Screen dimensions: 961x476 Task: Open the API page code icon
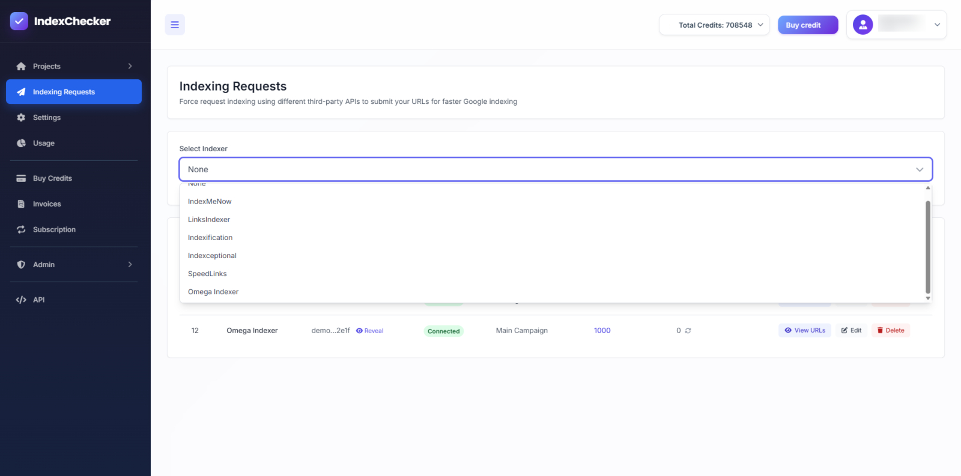(21, 300)
